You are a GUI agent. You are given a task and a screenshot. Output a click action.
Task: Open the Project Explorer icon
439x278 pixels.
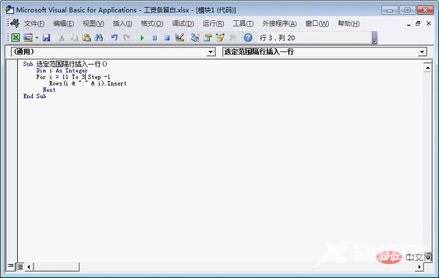point(195,38)
